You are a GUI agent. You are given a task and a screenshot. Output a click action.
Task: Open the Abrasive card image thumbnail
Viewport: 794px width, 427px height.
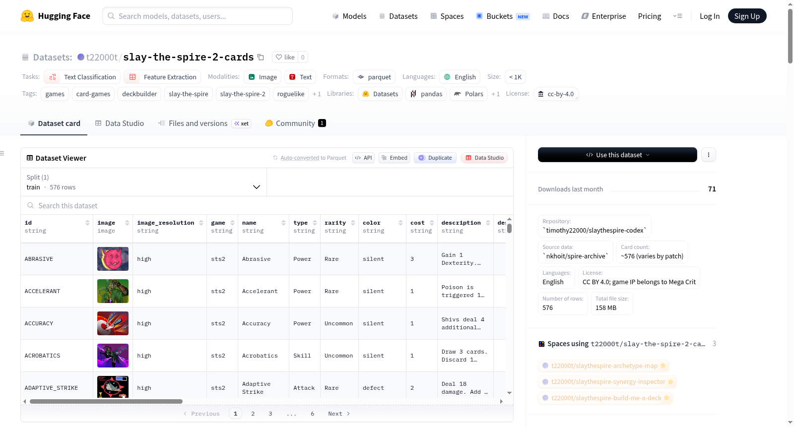tap(113, 259)
